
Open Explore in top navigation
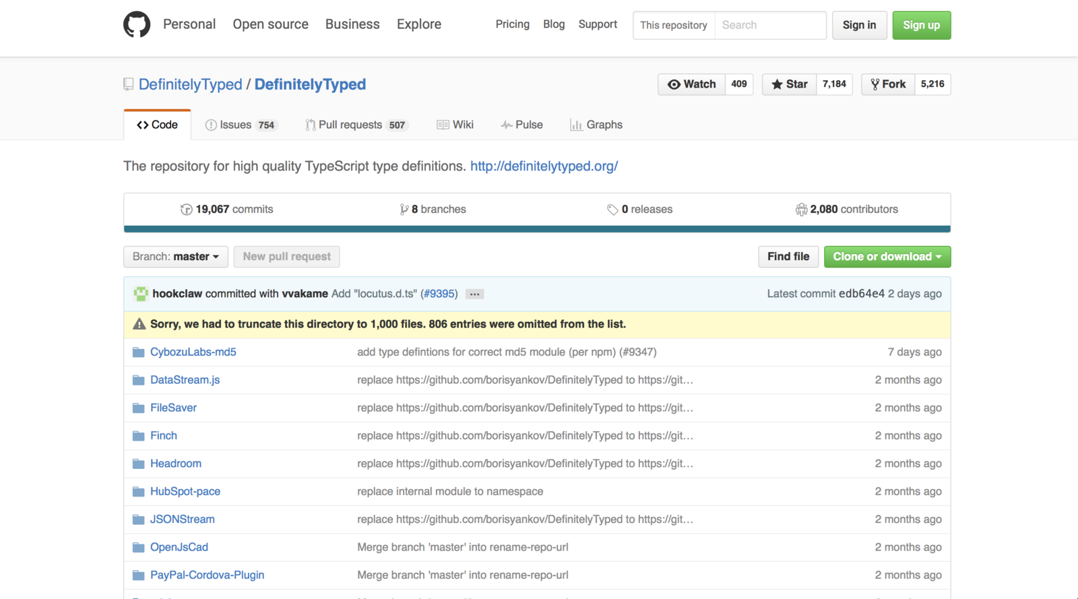(419, 24)
